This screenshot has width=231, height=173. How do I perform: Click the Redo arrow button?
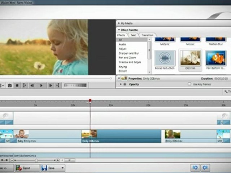[x=205, y=168]
